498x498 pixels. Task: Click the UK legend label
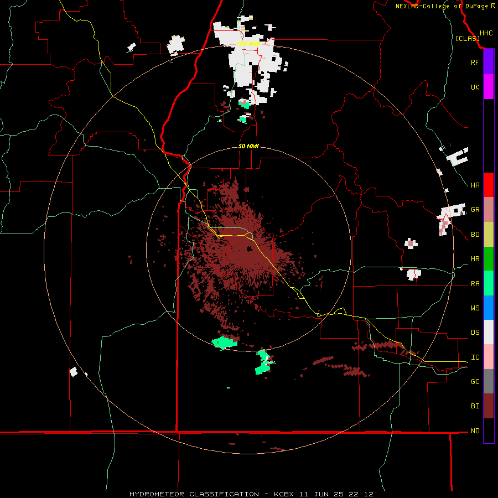475,87
